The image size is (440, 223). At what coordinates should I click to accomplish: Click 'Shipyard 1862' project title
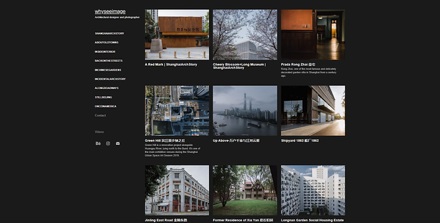300,141
